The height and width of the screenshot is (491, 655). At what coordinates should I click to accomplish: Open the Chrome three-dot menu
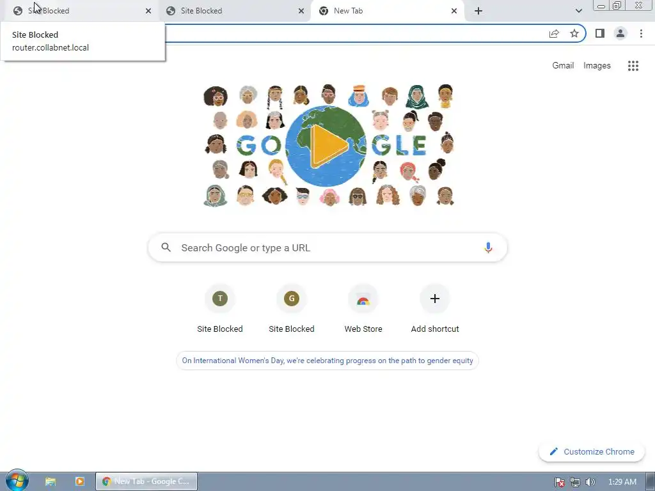coord(641,33)
